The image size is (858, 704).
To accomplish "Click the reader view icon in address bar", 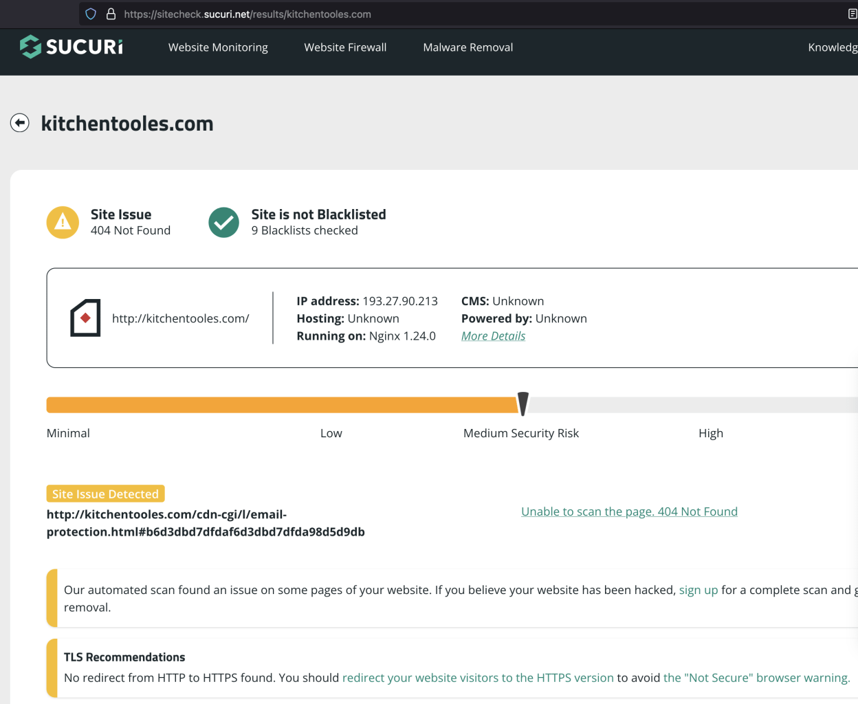I will point(852,14).
